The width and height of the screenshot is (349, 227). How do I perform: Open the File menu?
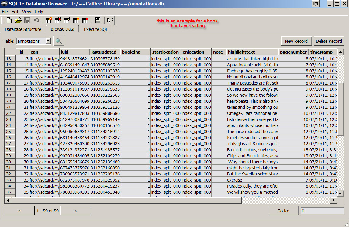tap(5, 12)
